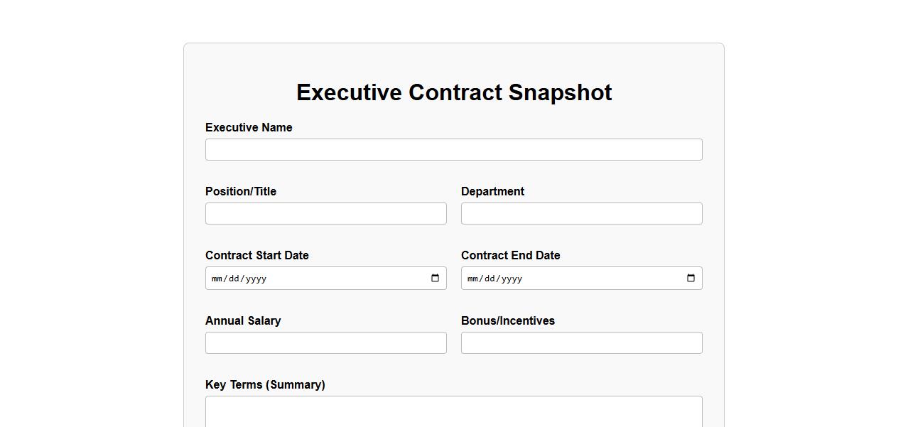Click inside the Key Terms summary textarea
The width and height of the screenshot is (908, 427).
point(453,412)
